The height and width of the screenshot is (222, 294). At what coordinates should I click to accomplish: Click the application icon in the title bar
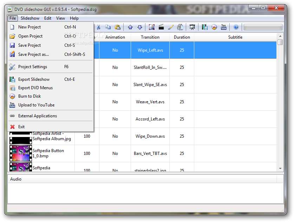10,9
